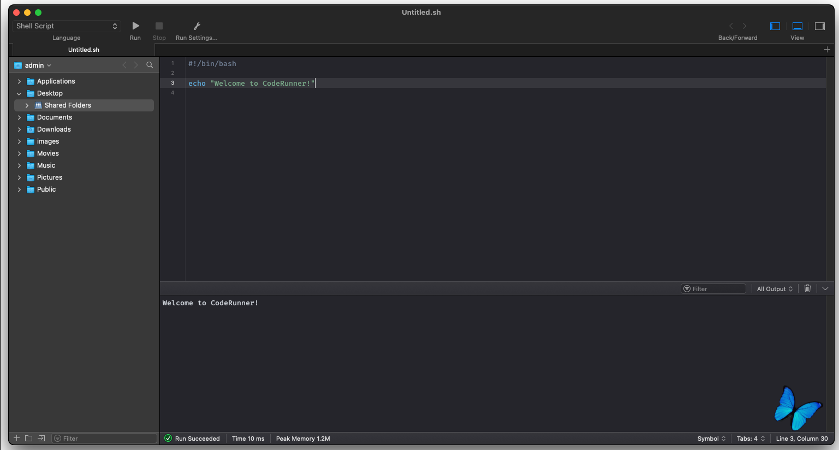Screen dimensions: 839x450
Task: Select the Music folder row
Action: point(84,165)
